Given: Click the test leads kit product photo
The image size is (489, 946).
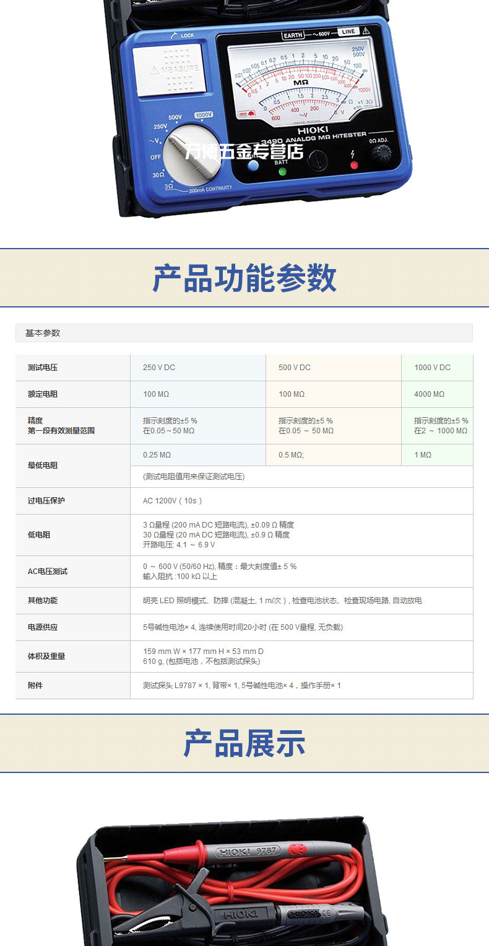Looking at the screenshot, I should coord(233,880).
